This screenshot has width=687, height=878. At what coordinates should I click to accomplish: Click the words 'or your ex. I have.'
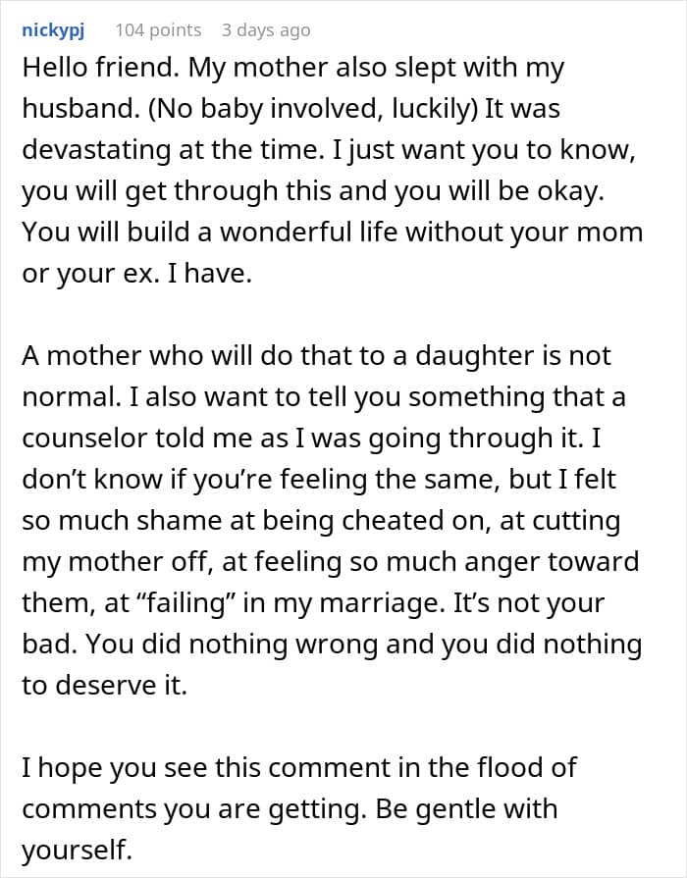coord(137,274)
